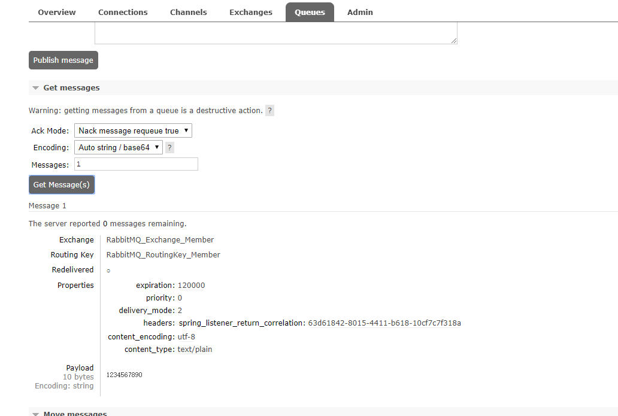This screenshot has width=618, height=416.
Task: Select routing key RabbitMQ_RoutingKey_Member
Action: 163,255
